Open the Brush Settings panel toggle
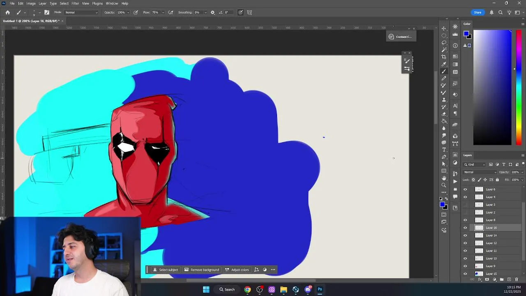This screenshot has width=526, height=296. pos(47,12)
